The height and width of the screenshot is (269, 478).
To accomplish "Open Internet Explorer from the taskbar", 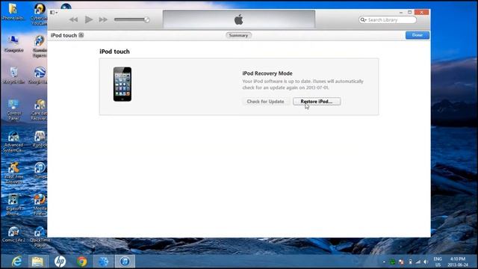I will point(16,262).
